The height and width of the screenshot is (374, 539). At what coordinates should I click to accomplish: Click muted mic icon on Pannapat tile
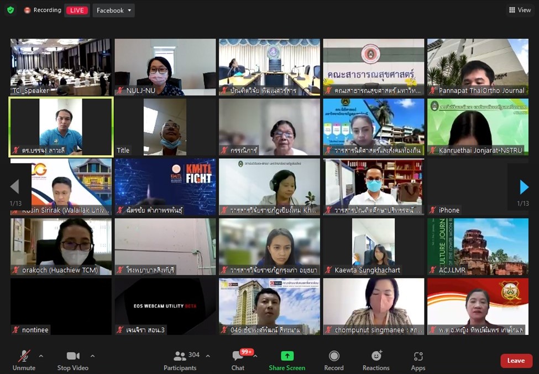click(x=433, y=90)
